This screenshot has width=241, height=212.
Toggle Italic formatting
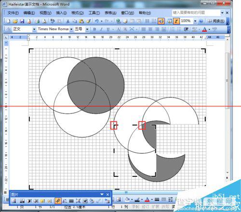pos(101,29)
